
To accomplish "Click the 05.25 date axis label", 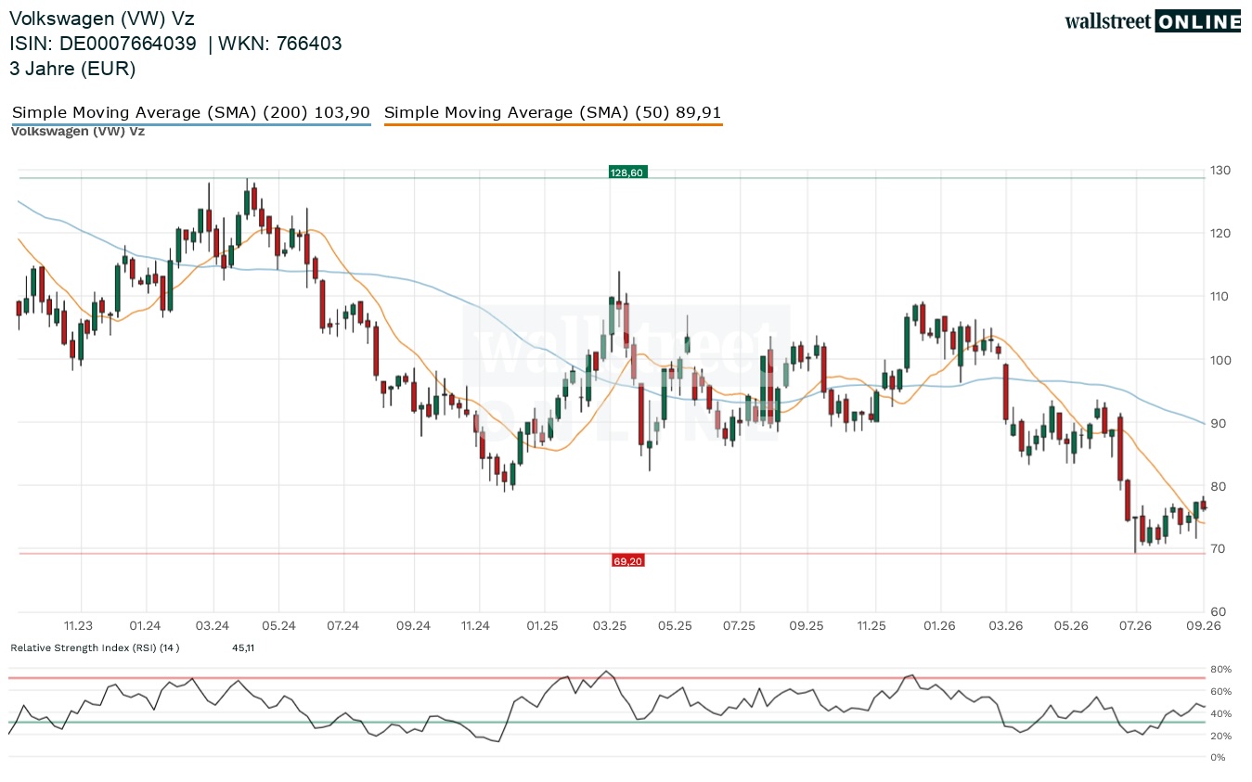I will pyautogui.click(x=675, y=626).
